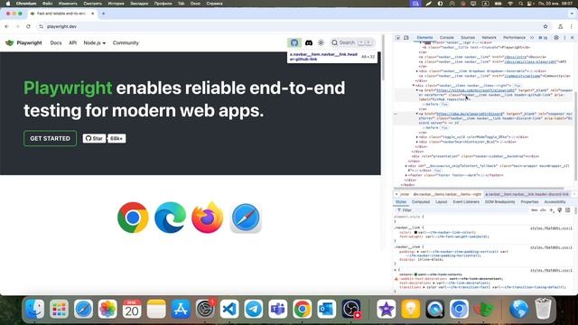This screenshot has width=578, height=325.
Task: Open Microsoft Teams from the Dock
Action: point(277,309)
